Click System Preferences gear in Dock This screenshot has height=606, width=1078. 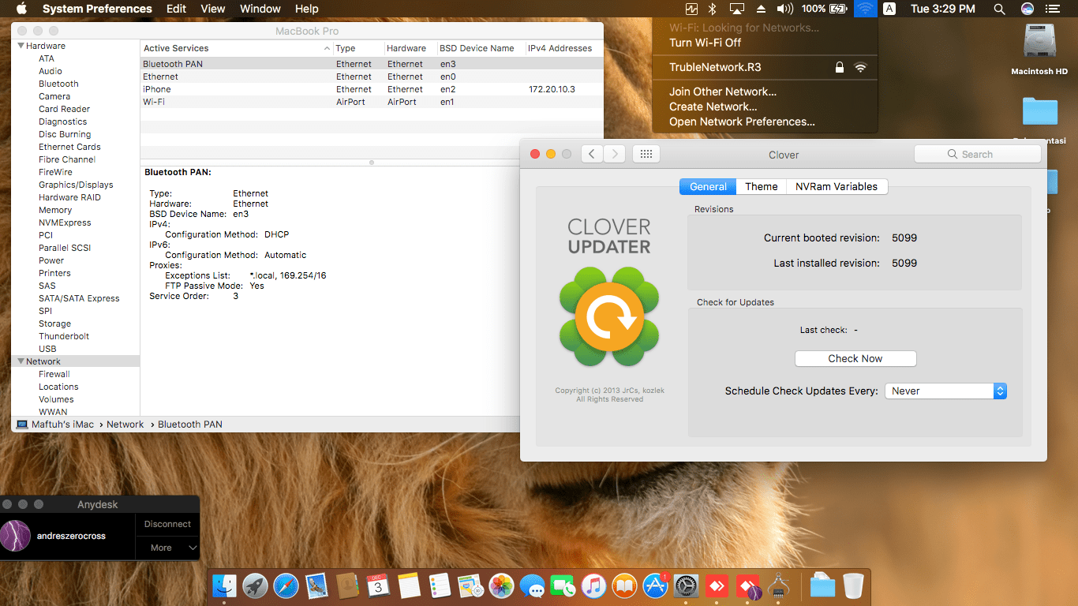[686, 586]
